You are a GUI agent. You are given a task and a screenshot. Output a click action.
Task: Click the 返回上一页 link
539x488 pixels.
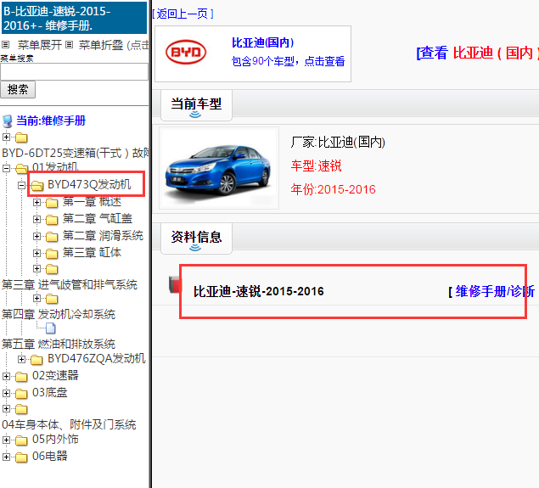pyautogui.click(x=182, y=14)
